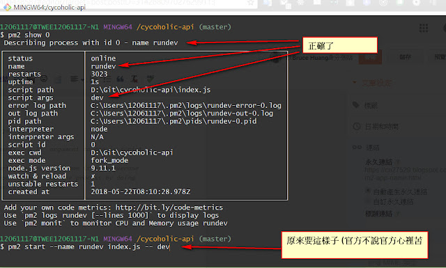Click the node.js version value '9.11.1'
Viewport: 446px width, 268px height.
click(x=103, y=168)
